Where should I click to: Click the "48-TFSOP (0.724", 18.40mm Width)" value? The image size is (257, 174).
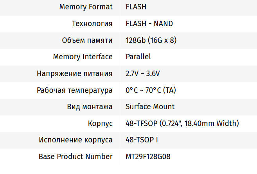click(182, 123)
